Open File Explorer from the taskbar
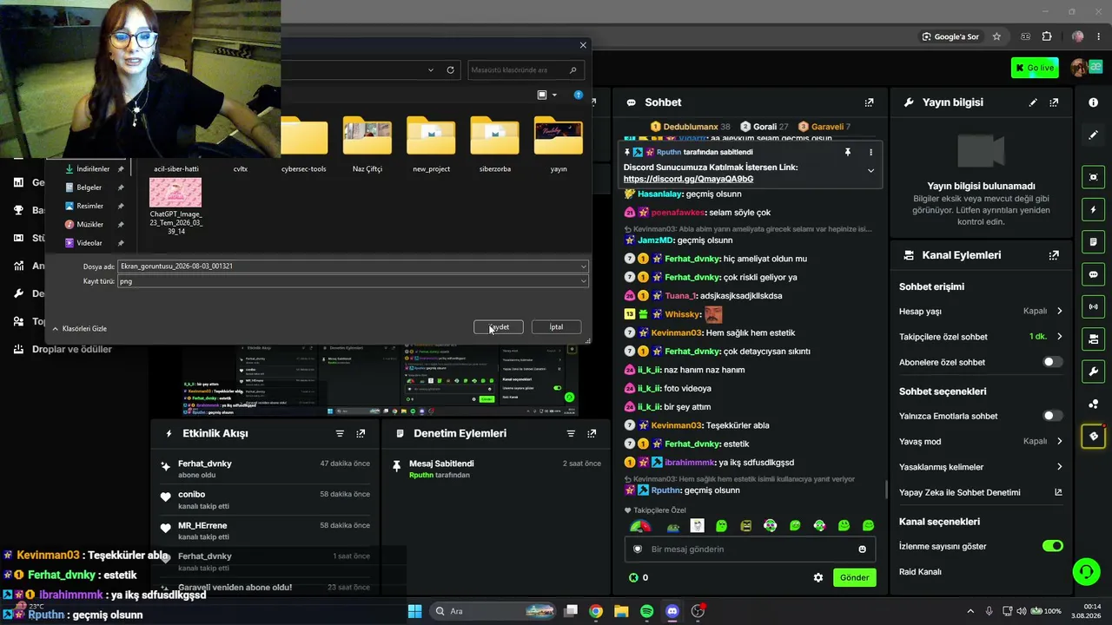This screenshot has width=1112, height=625. pyautogui.click(x=621, y=611)
